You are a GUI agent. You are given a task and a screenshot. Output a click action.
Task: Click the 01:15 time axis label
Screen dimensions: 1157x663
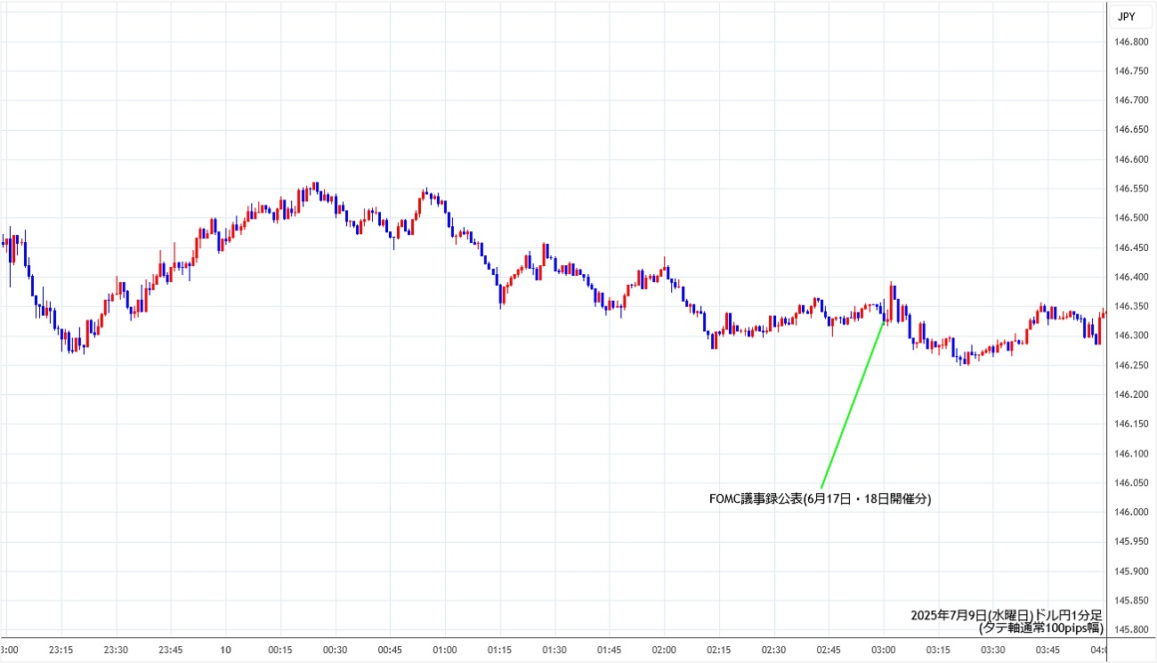pyautogui.click(x=500, y=650)
